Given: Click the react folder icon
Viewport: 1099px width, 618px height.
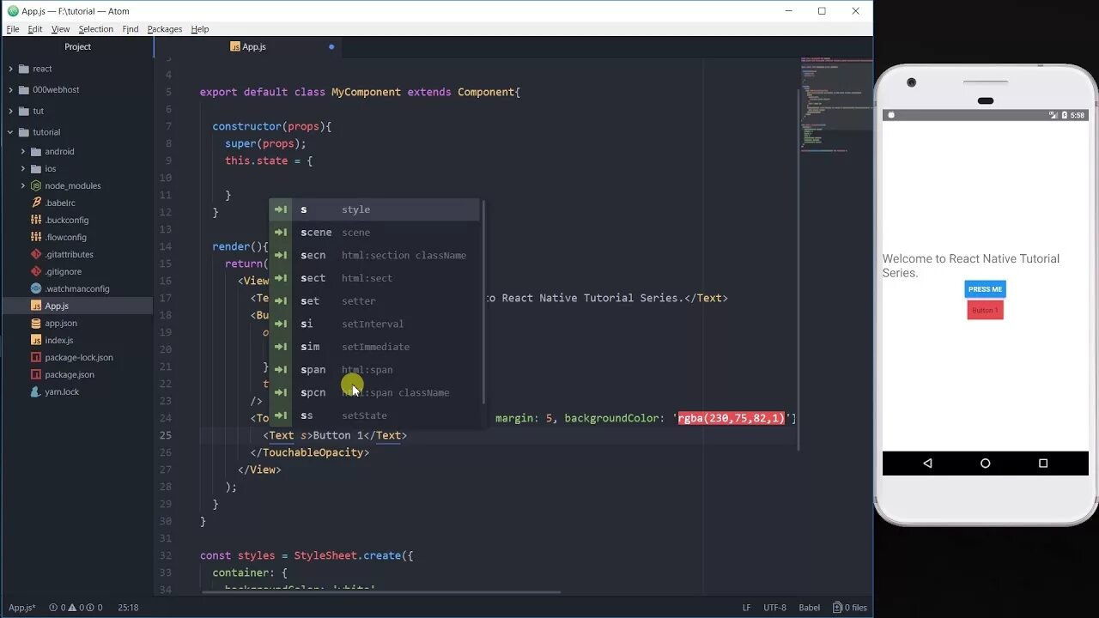Looking at the screenshot, I should pos(23,69).
